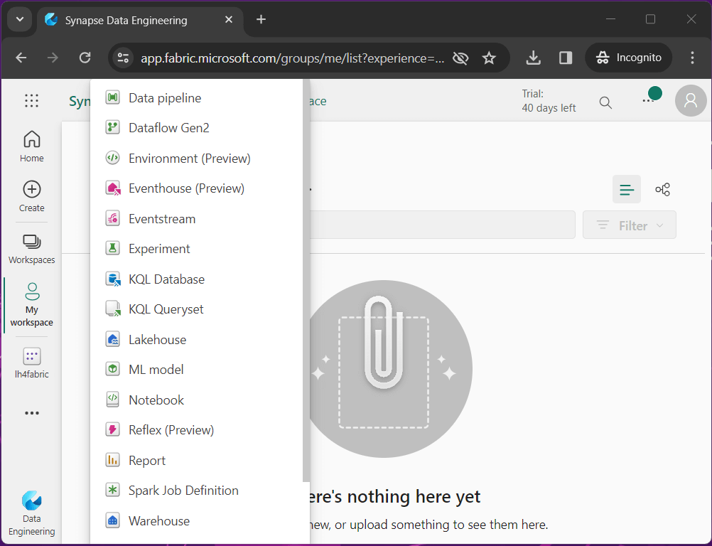Open Data Engineering experience switcher
Screen dimensions: 712x546
tap(31, 512)
